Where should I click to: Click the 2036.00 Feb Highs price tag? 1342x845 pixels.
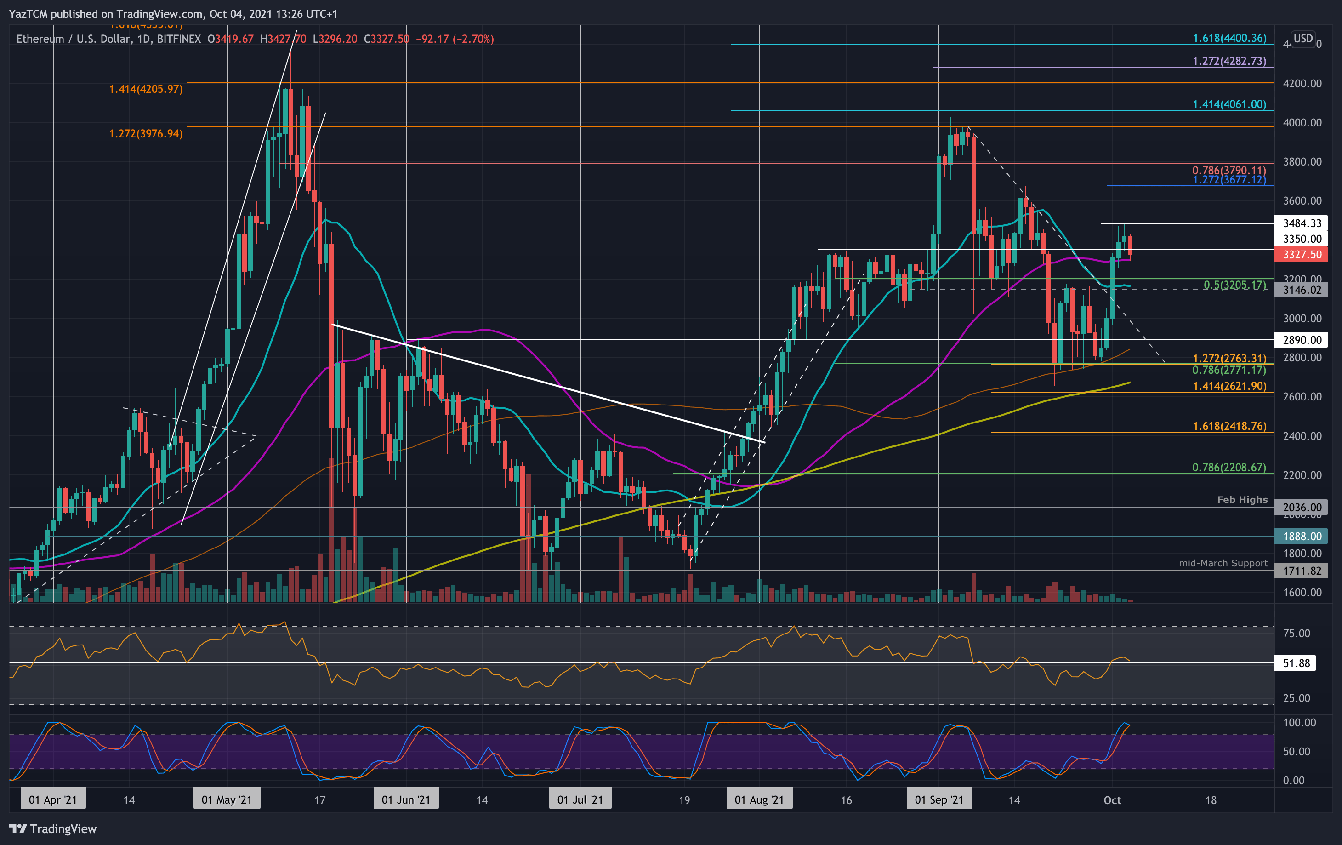1301,507
